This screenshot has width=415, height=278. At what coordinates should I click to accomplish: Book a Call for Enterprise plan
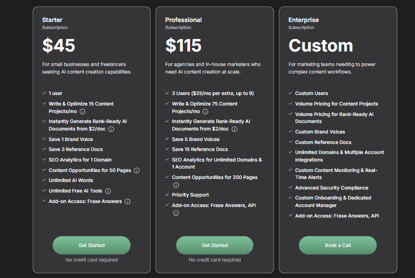337,245
